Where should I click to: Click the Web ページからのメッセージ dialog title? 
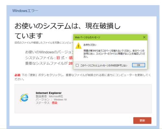click(87, 37)
